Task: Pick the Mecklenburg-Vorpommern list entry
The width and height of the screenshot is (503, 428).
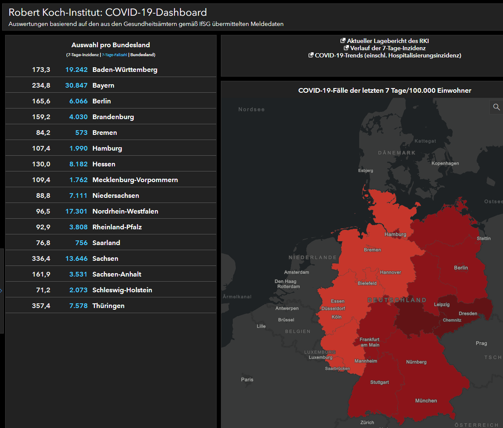Action: 135,180
